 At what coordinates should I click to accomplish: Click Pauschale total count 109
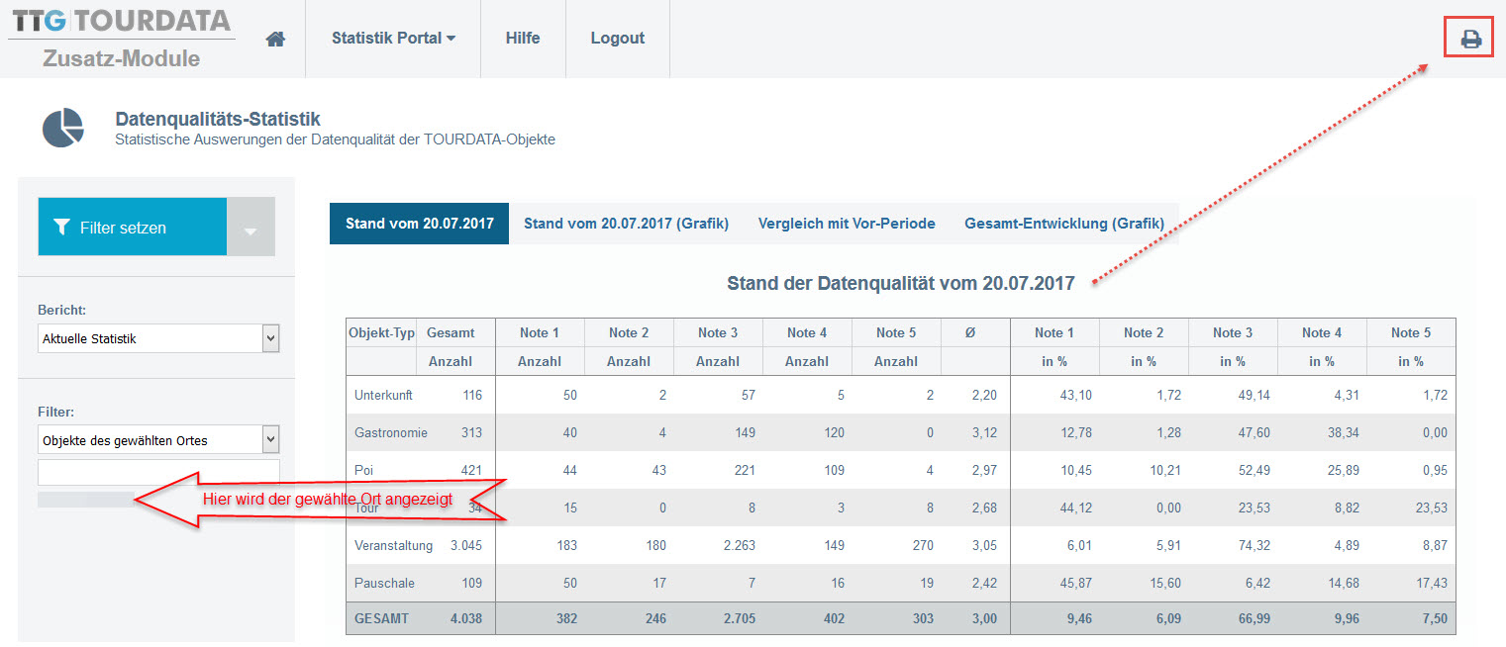(472, 584)
